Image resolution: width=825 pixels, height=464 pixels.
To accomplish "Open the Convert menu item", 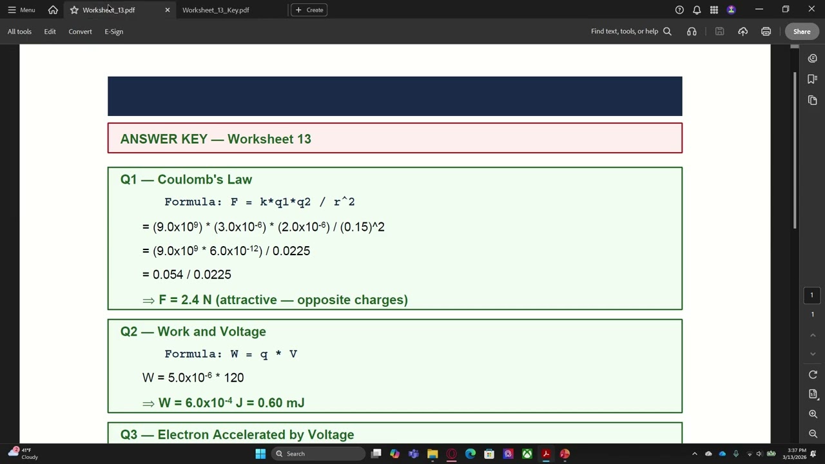I will [x=80, y=32].
